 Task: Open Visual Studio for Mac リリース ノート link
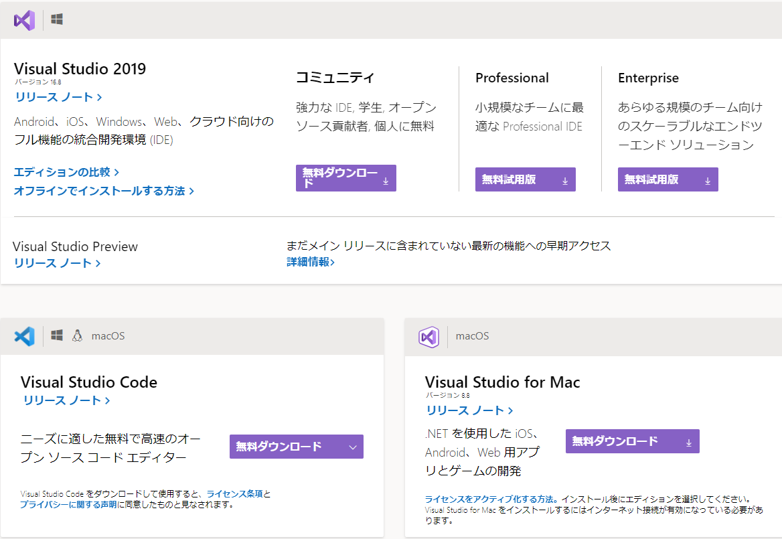point(469,410)
